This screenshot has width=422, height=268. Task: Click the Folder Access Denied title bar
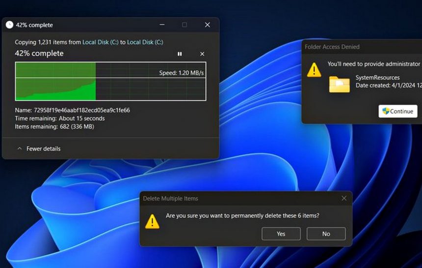point(362,47)
